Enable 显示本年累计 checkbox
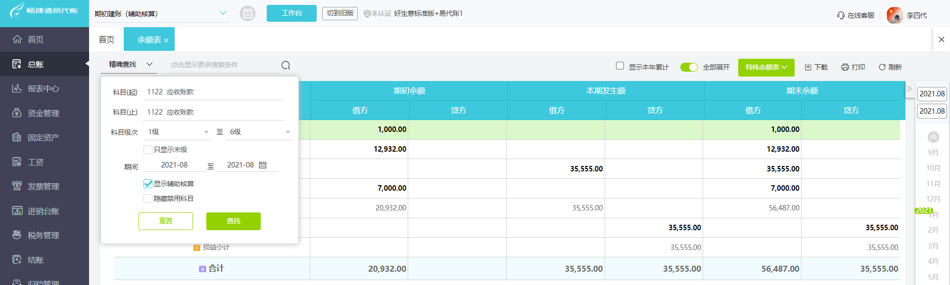The height and width of the screenshot is (285, 950). tap(620, 66)
